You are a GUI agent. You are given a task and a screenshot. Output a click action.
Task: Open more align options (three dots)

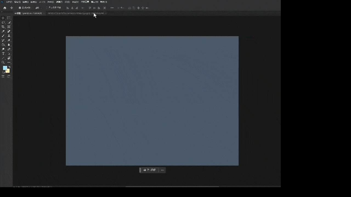tap(112, 8)
